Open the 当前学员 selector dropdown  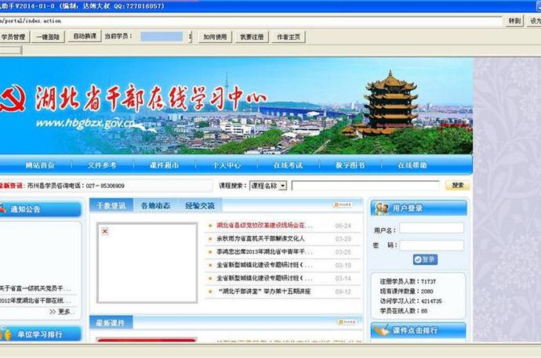tap(189, 37)
